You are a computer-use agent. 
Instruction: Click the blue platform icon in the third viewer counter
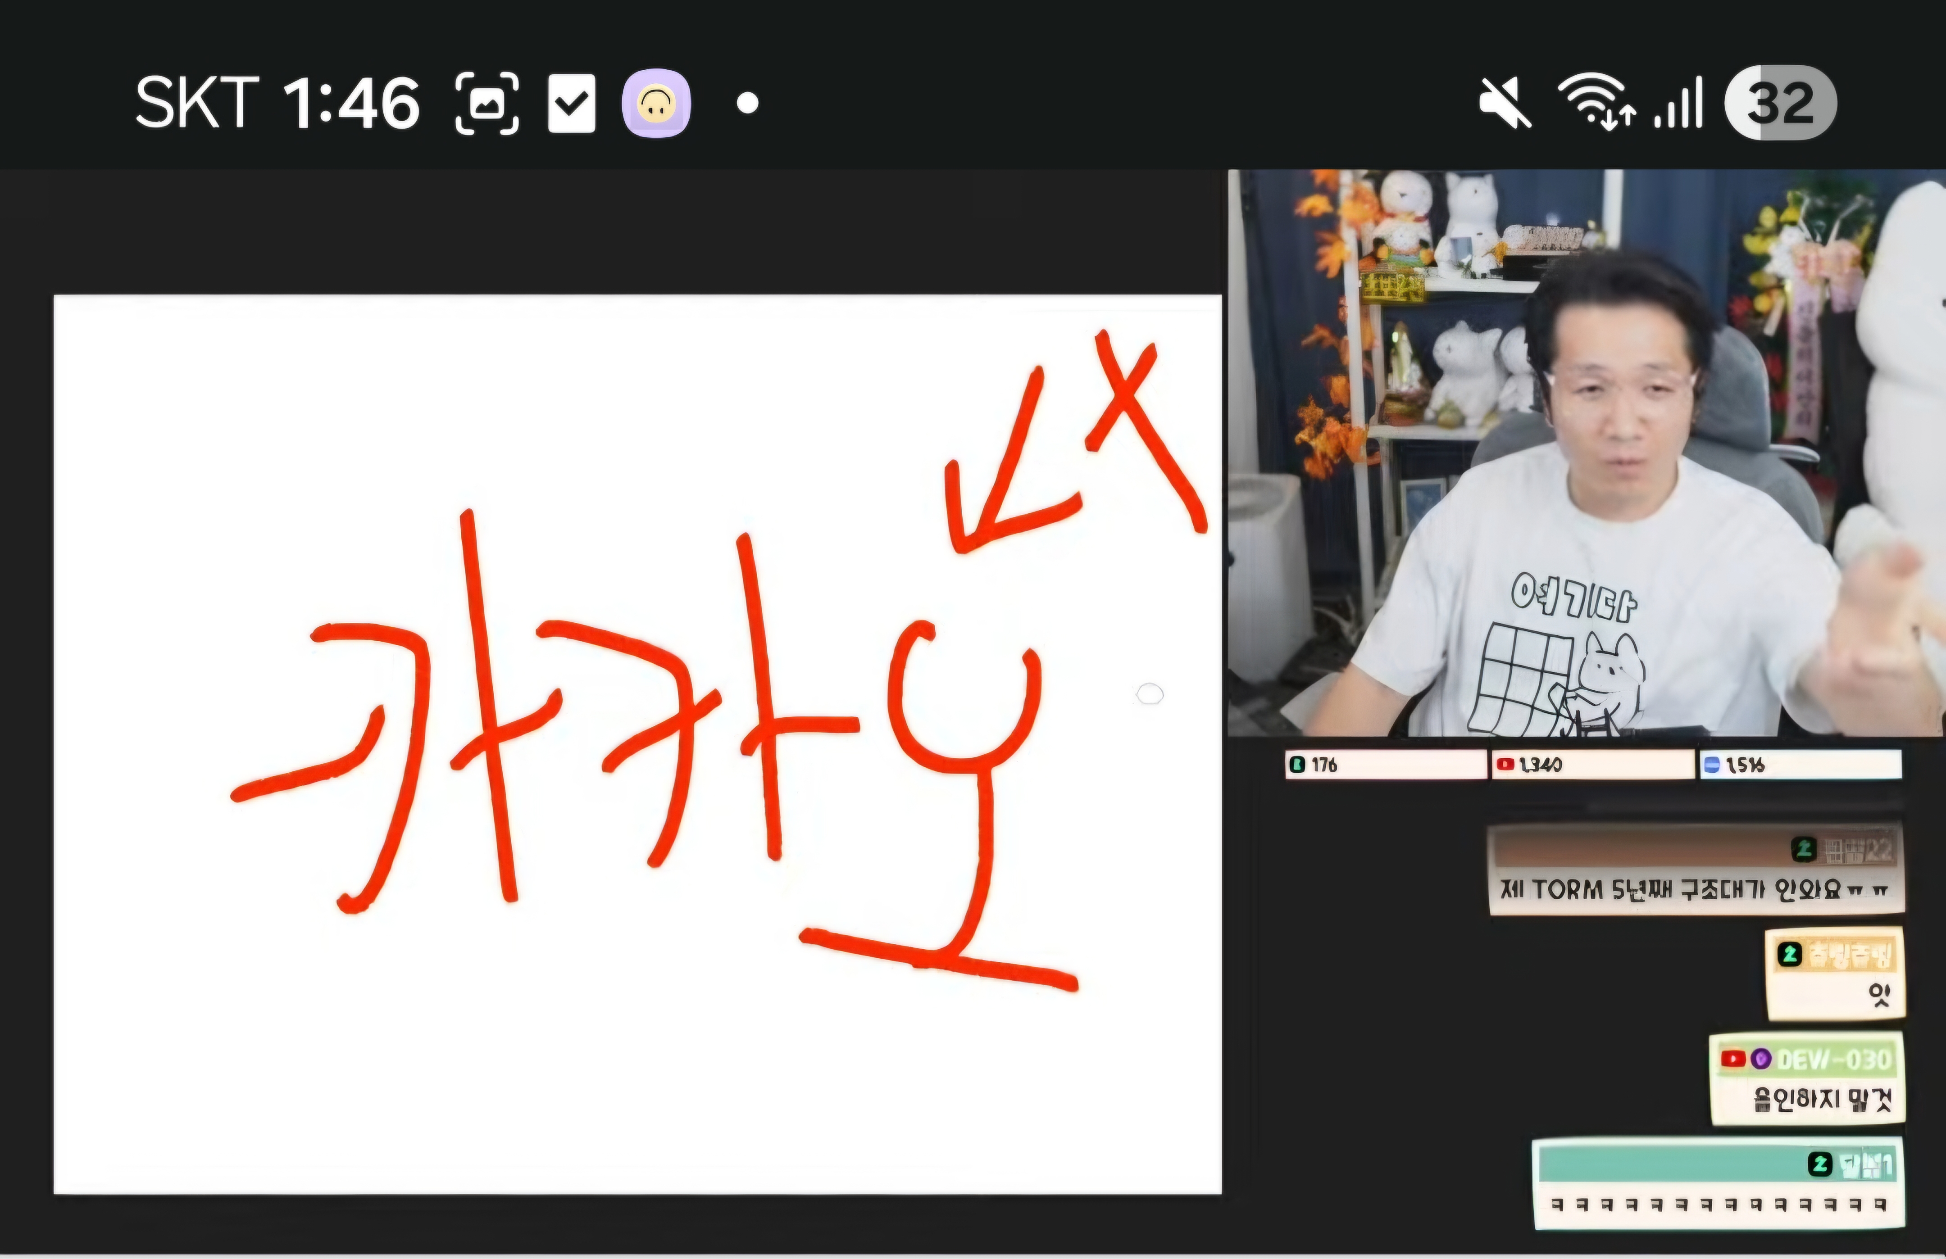pyautogui.click(x=1711, y=765)
